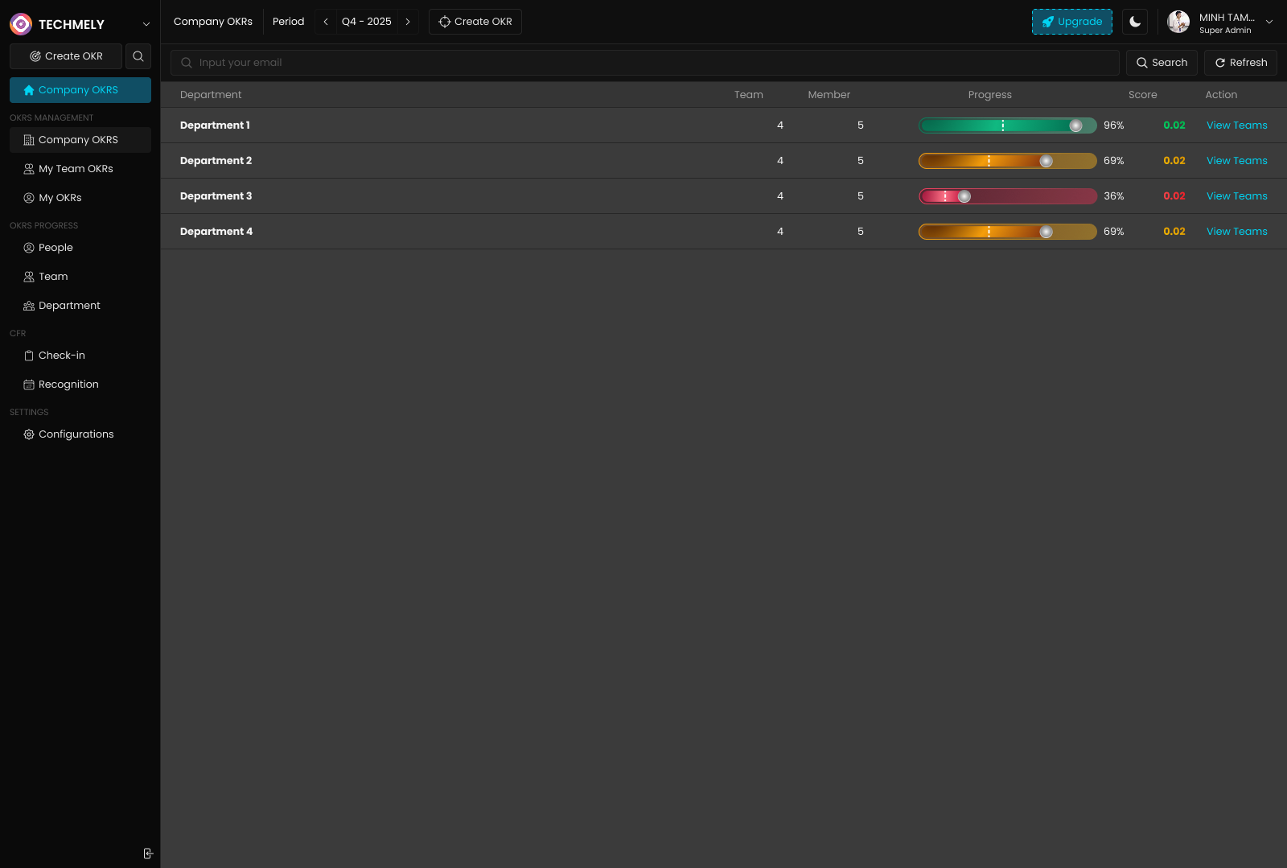View Teams for Department 3
The width and height of the screenshot is (1287, 868).
tap(1237, 196)
